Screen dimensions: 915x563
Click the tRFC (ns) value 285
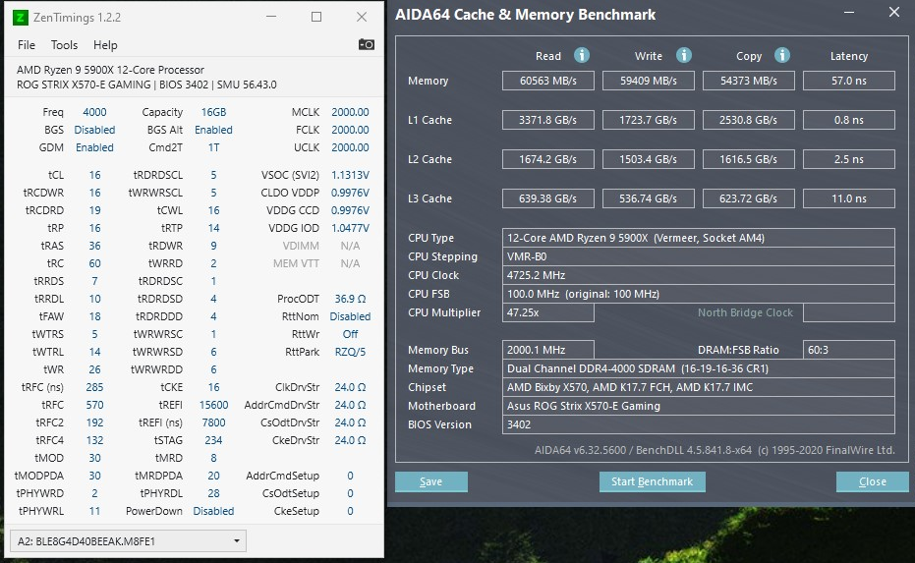click(x=94, y=387)
